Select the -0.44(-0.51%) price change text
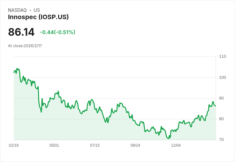235x162 pixels. 57,32
